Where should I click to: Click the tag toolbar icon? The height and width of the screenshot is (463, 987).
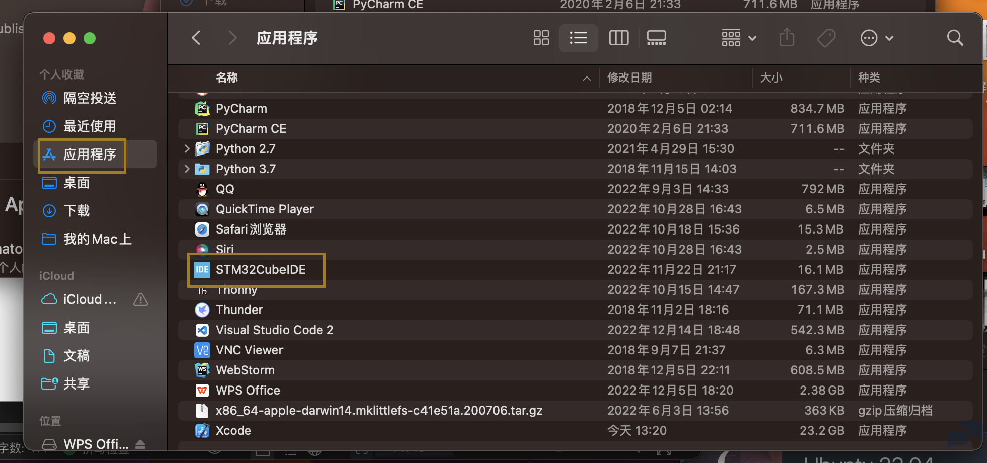pos(826,38)
